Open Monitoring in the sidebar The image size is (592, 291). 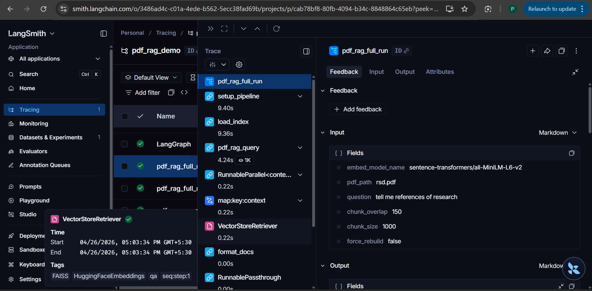(54, 124)
